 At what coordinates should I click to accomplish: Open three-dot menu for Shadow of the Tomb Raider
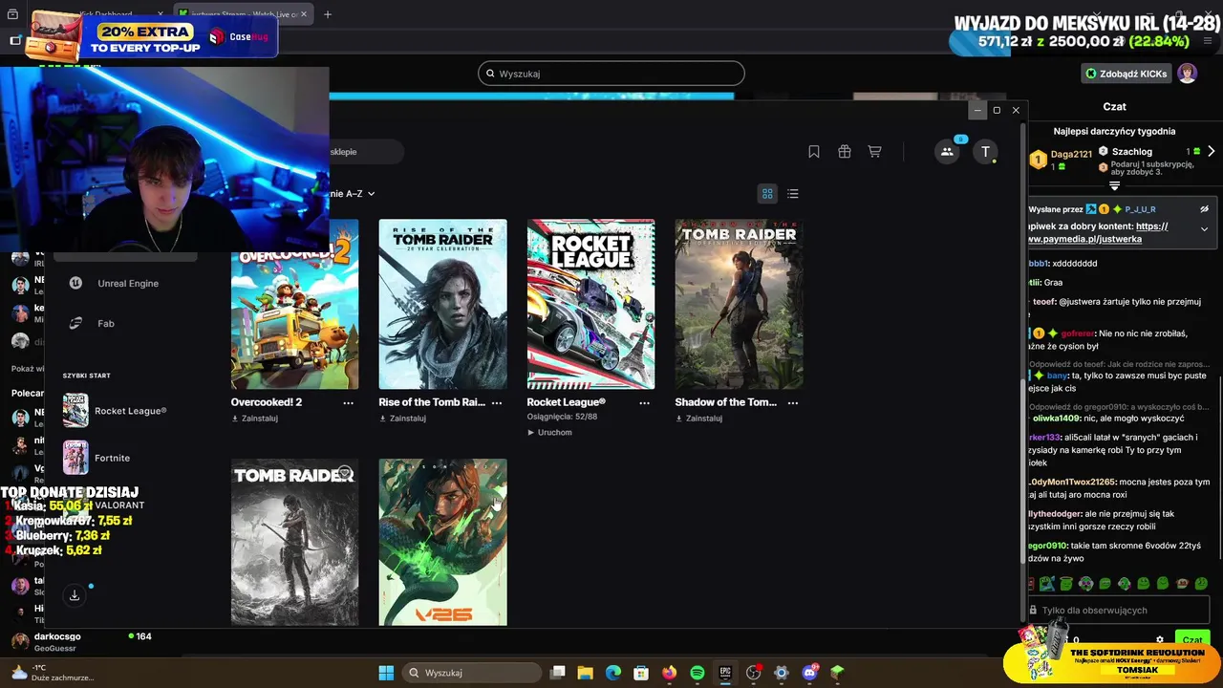click(793, 403)
